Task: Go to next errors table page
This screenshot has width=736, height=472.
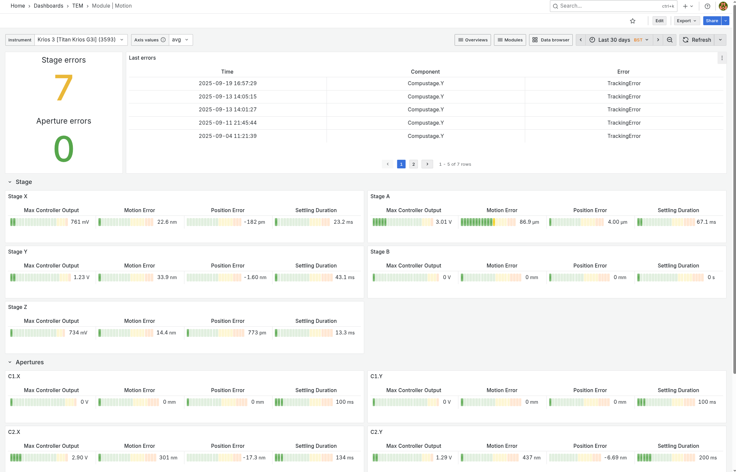Action: point(427,164)
